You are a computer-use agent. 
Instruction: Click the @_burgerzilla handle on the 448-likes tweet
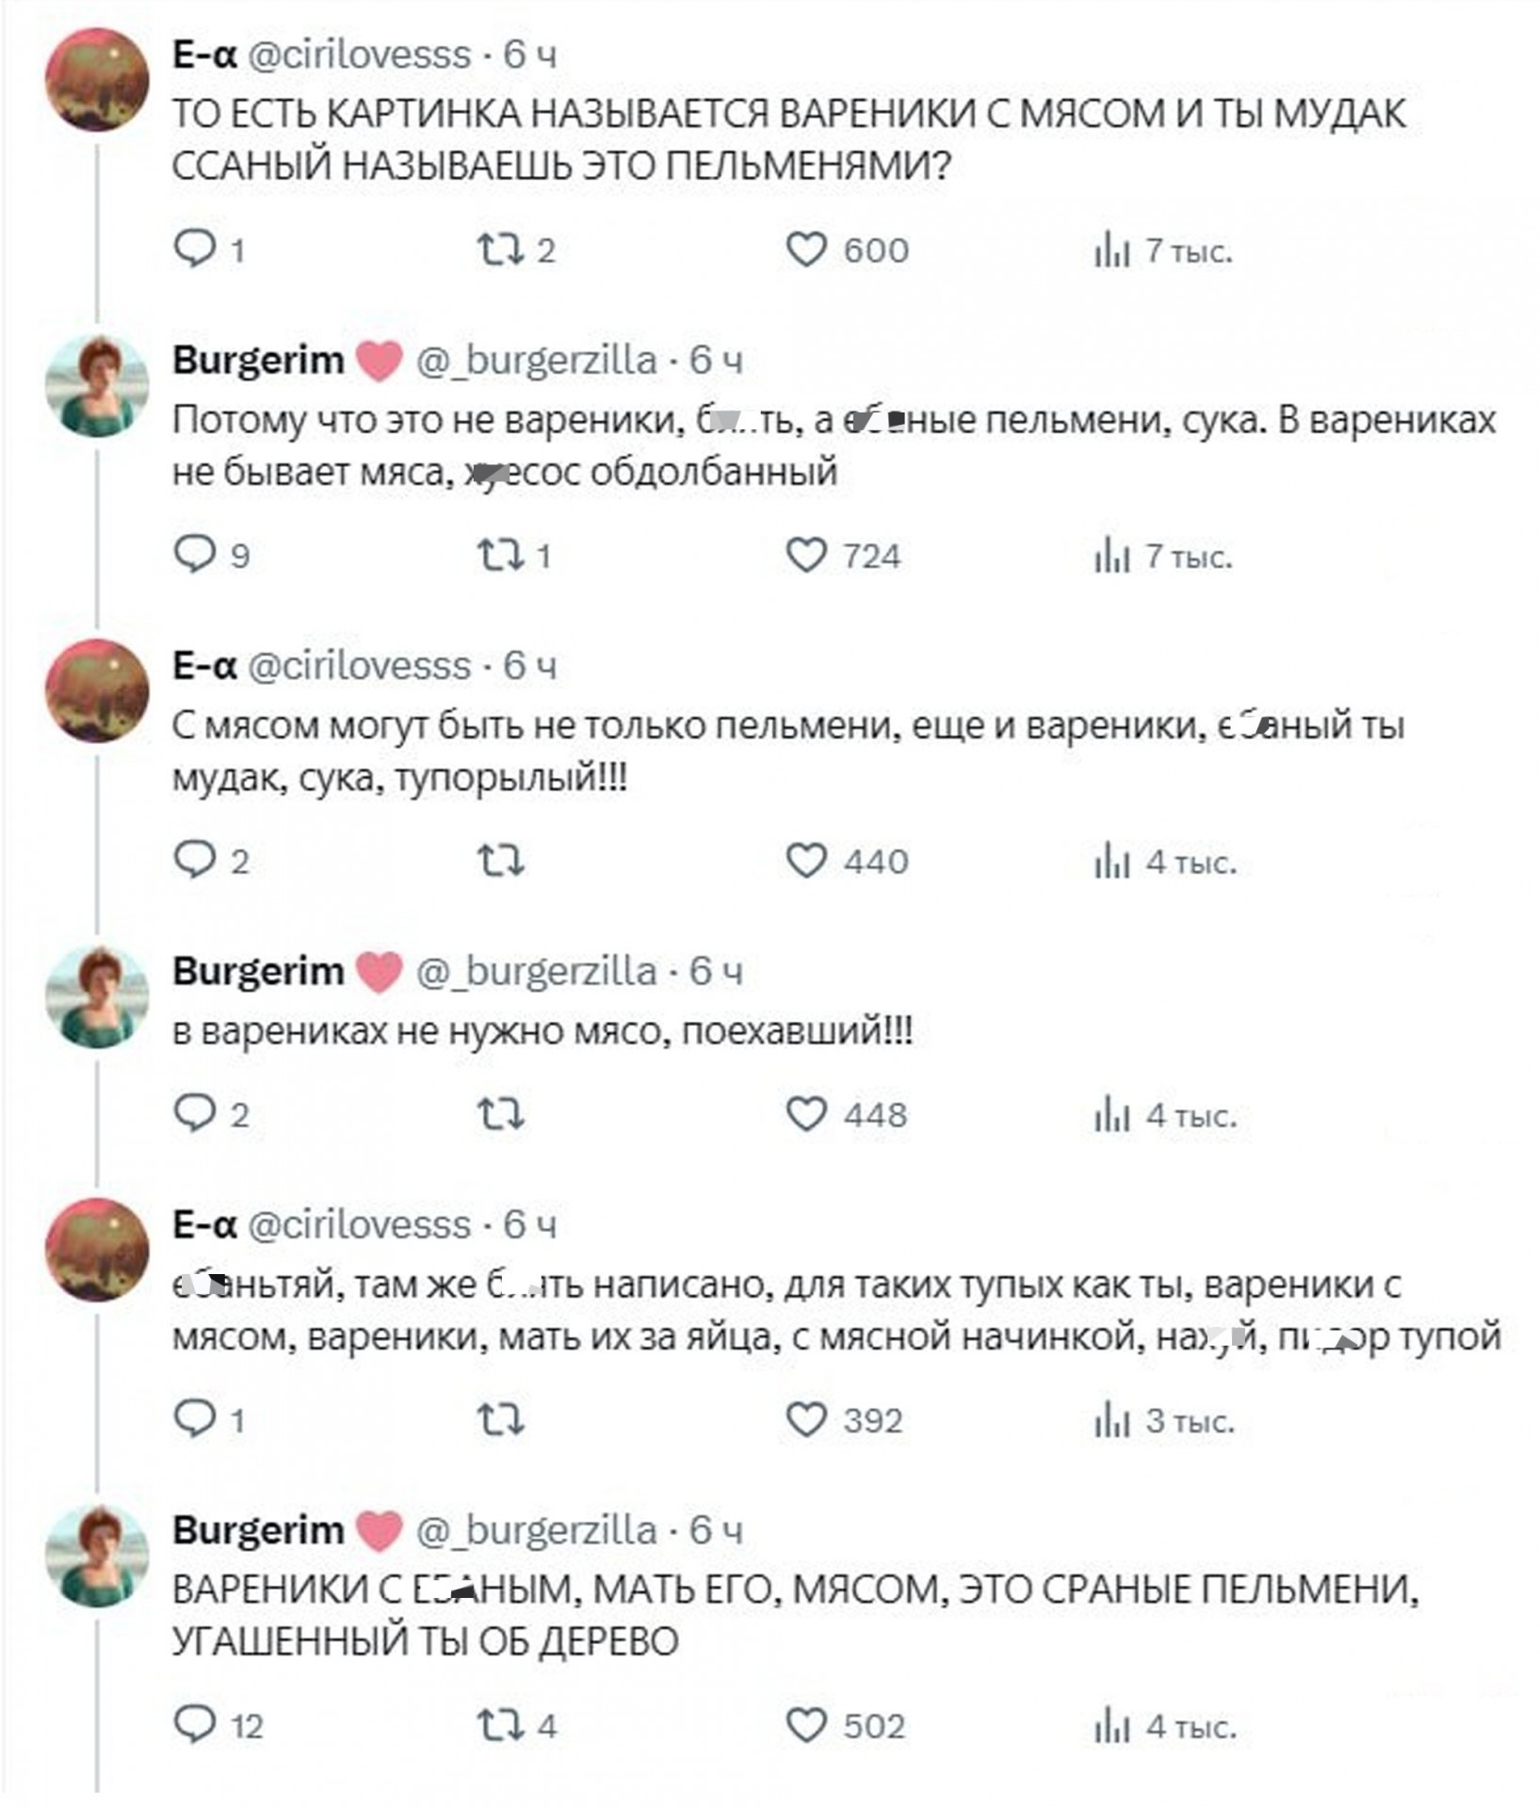tap(536, 971)
